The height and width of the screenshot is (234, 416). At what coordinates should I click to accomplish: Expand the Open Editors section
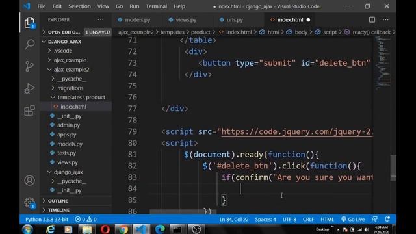coord(64,32)
